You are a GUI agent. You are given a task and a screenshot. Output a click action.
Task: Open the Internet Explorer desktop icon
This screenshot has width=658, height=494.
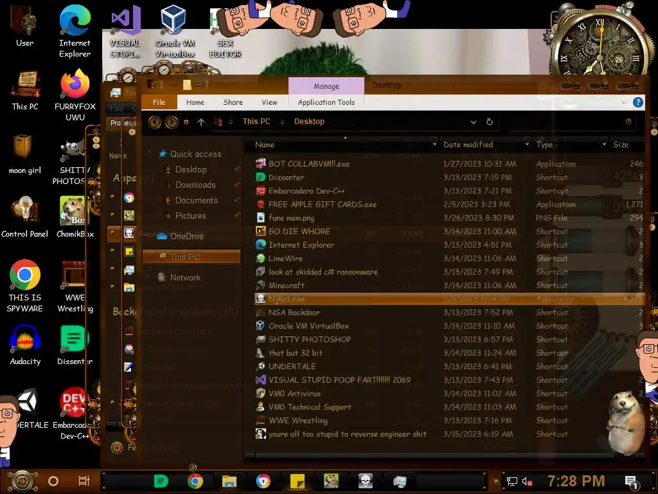75,32
